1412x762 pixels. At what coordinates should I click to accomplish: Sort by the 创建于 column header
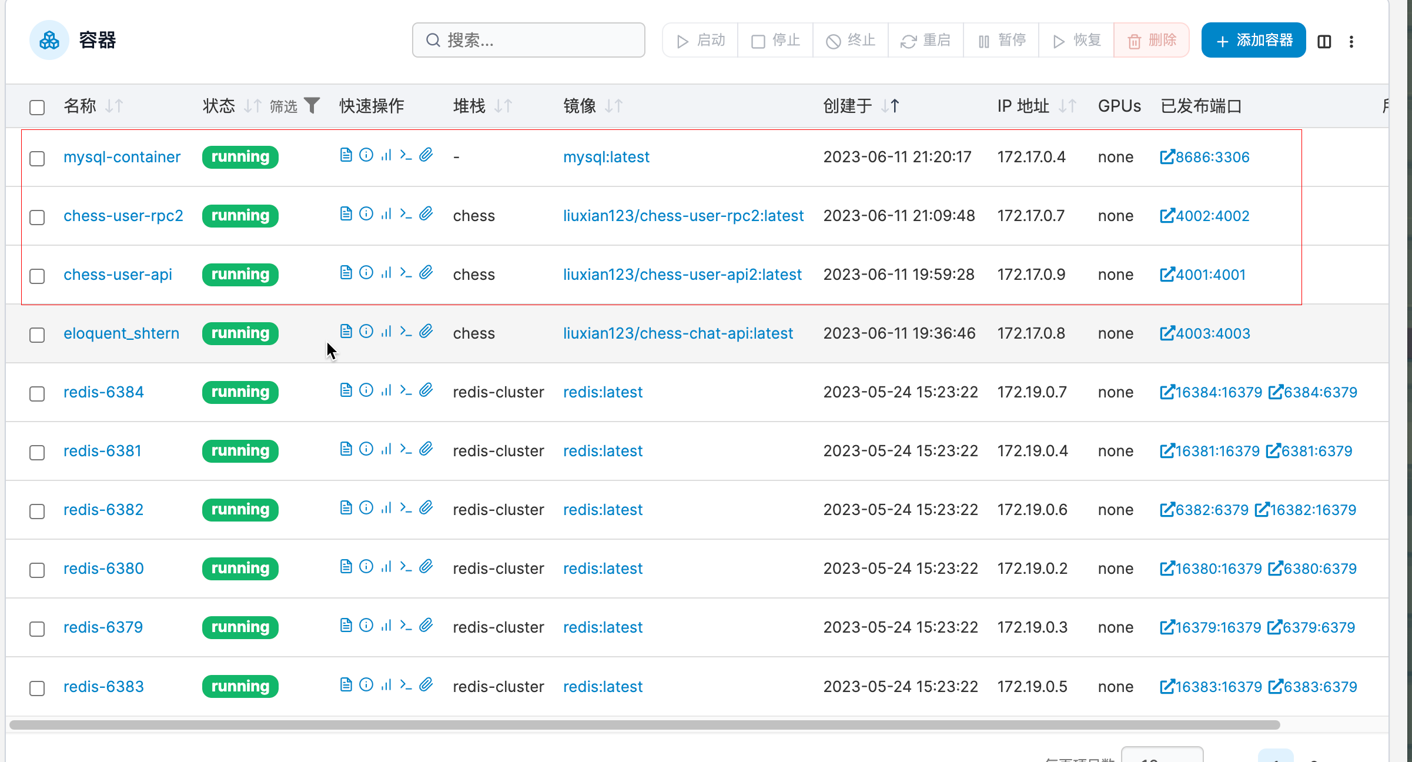[847, 106]
